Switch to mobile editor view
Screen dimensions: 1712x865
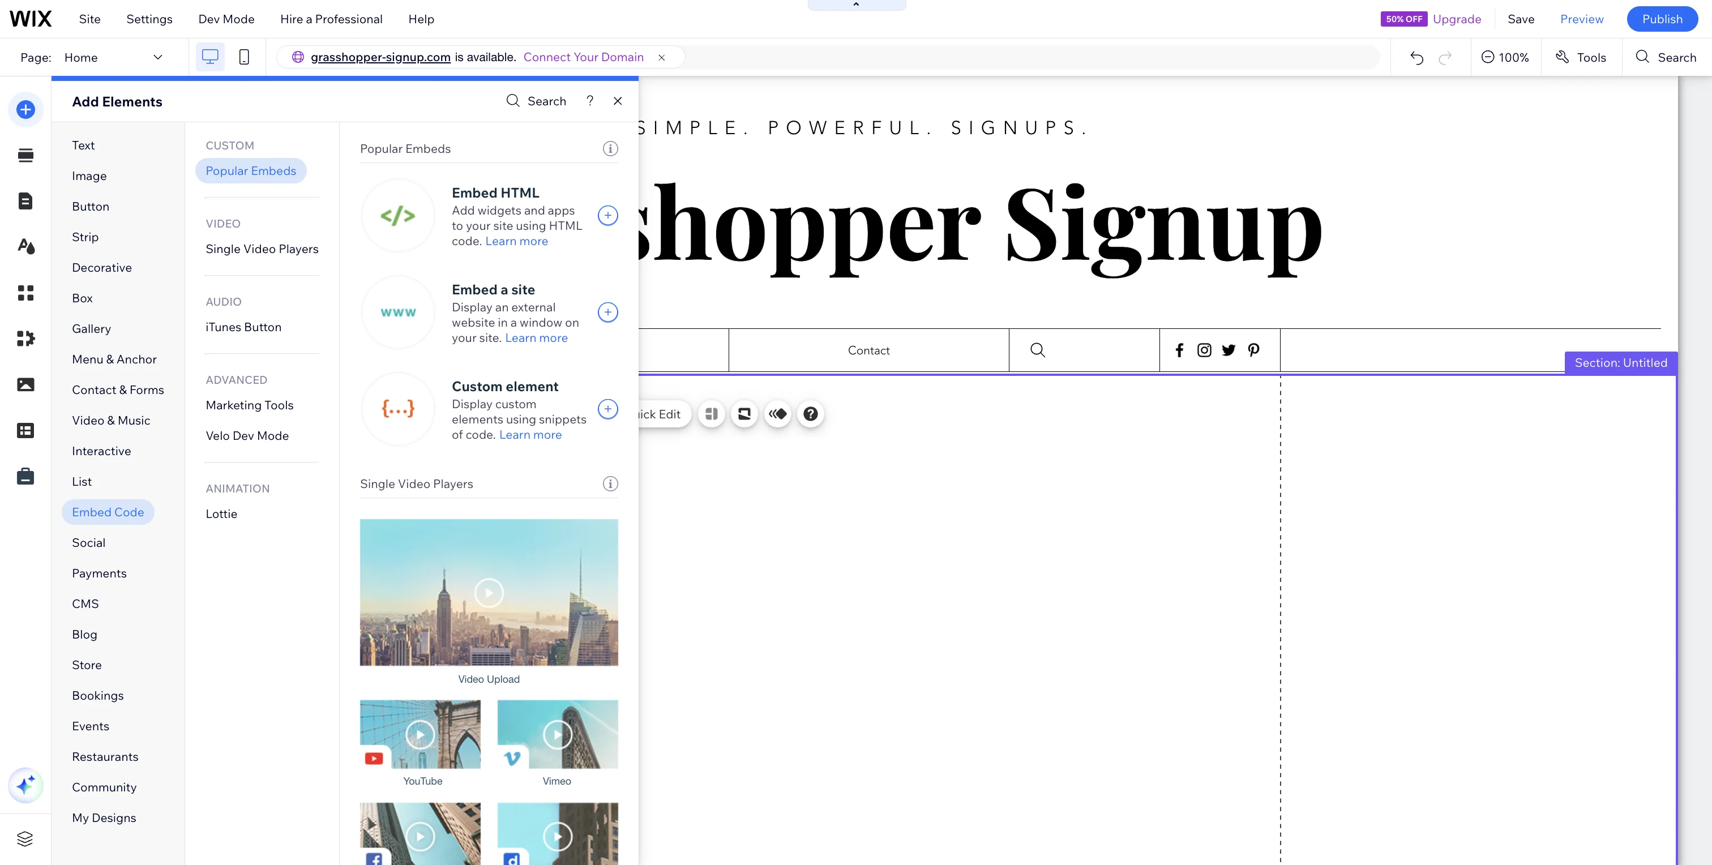(244, 57)
